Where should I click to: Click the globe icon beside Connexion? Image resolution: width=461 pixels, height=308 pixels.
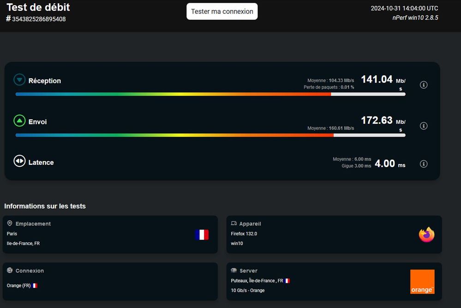10,271
